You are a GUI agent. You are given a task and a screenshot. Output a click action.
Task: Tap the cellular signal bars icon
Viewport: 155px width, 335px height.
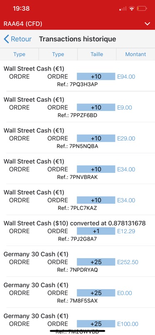click(x=123, y=9)
